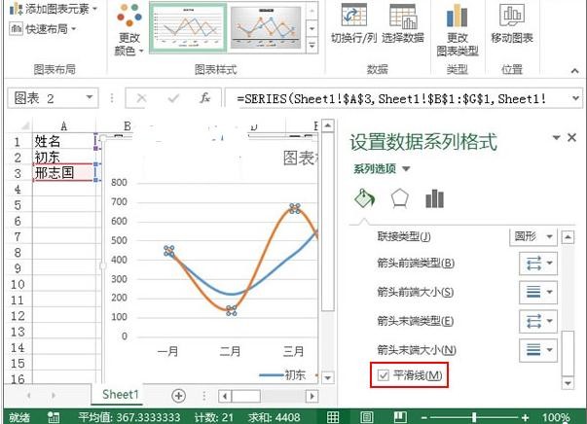
Task: Expand the chart styles gallery
Action: 312,47
